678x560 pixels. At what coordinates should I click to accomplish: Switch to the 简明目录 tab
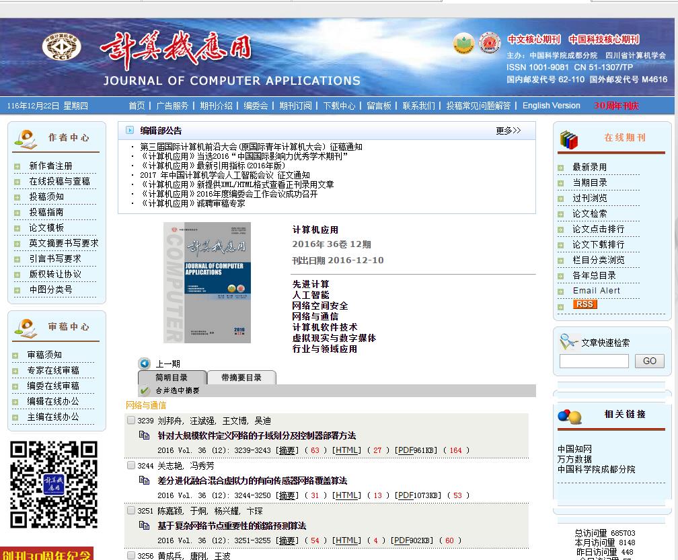click(172, 378)
